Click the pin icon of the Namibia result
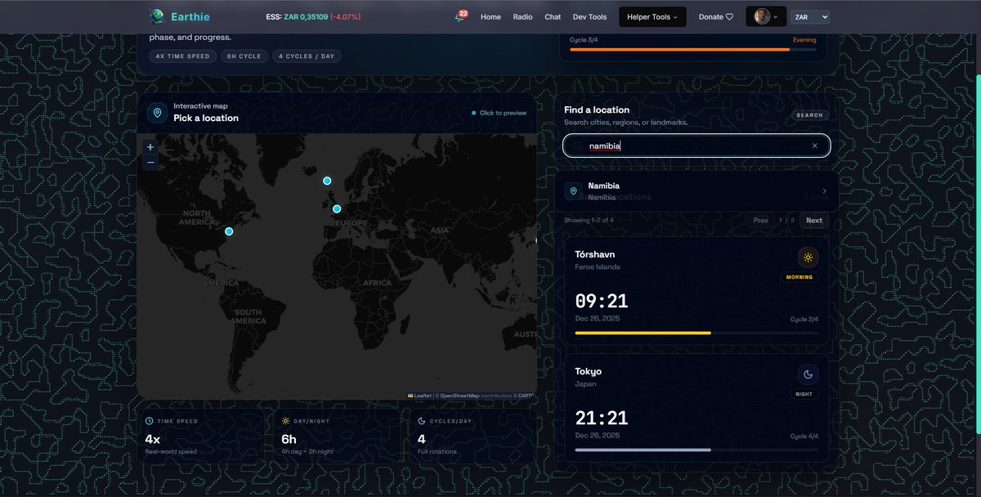 (573, 191)
